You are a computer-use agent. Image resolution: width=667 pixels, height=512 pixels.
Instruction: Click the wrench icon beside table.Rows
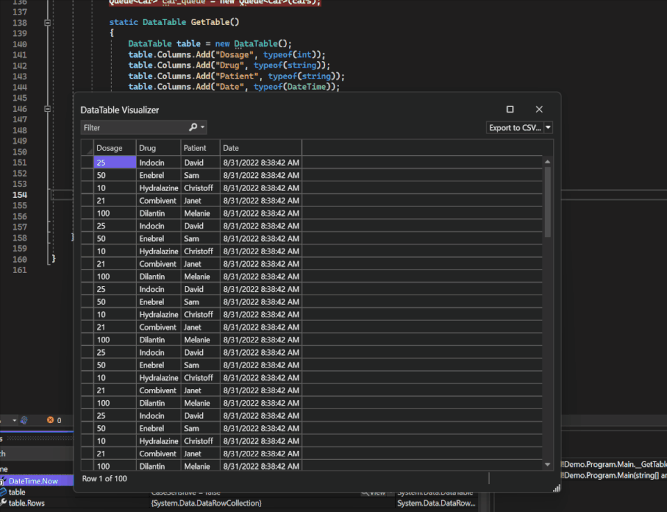pos(3,502)
